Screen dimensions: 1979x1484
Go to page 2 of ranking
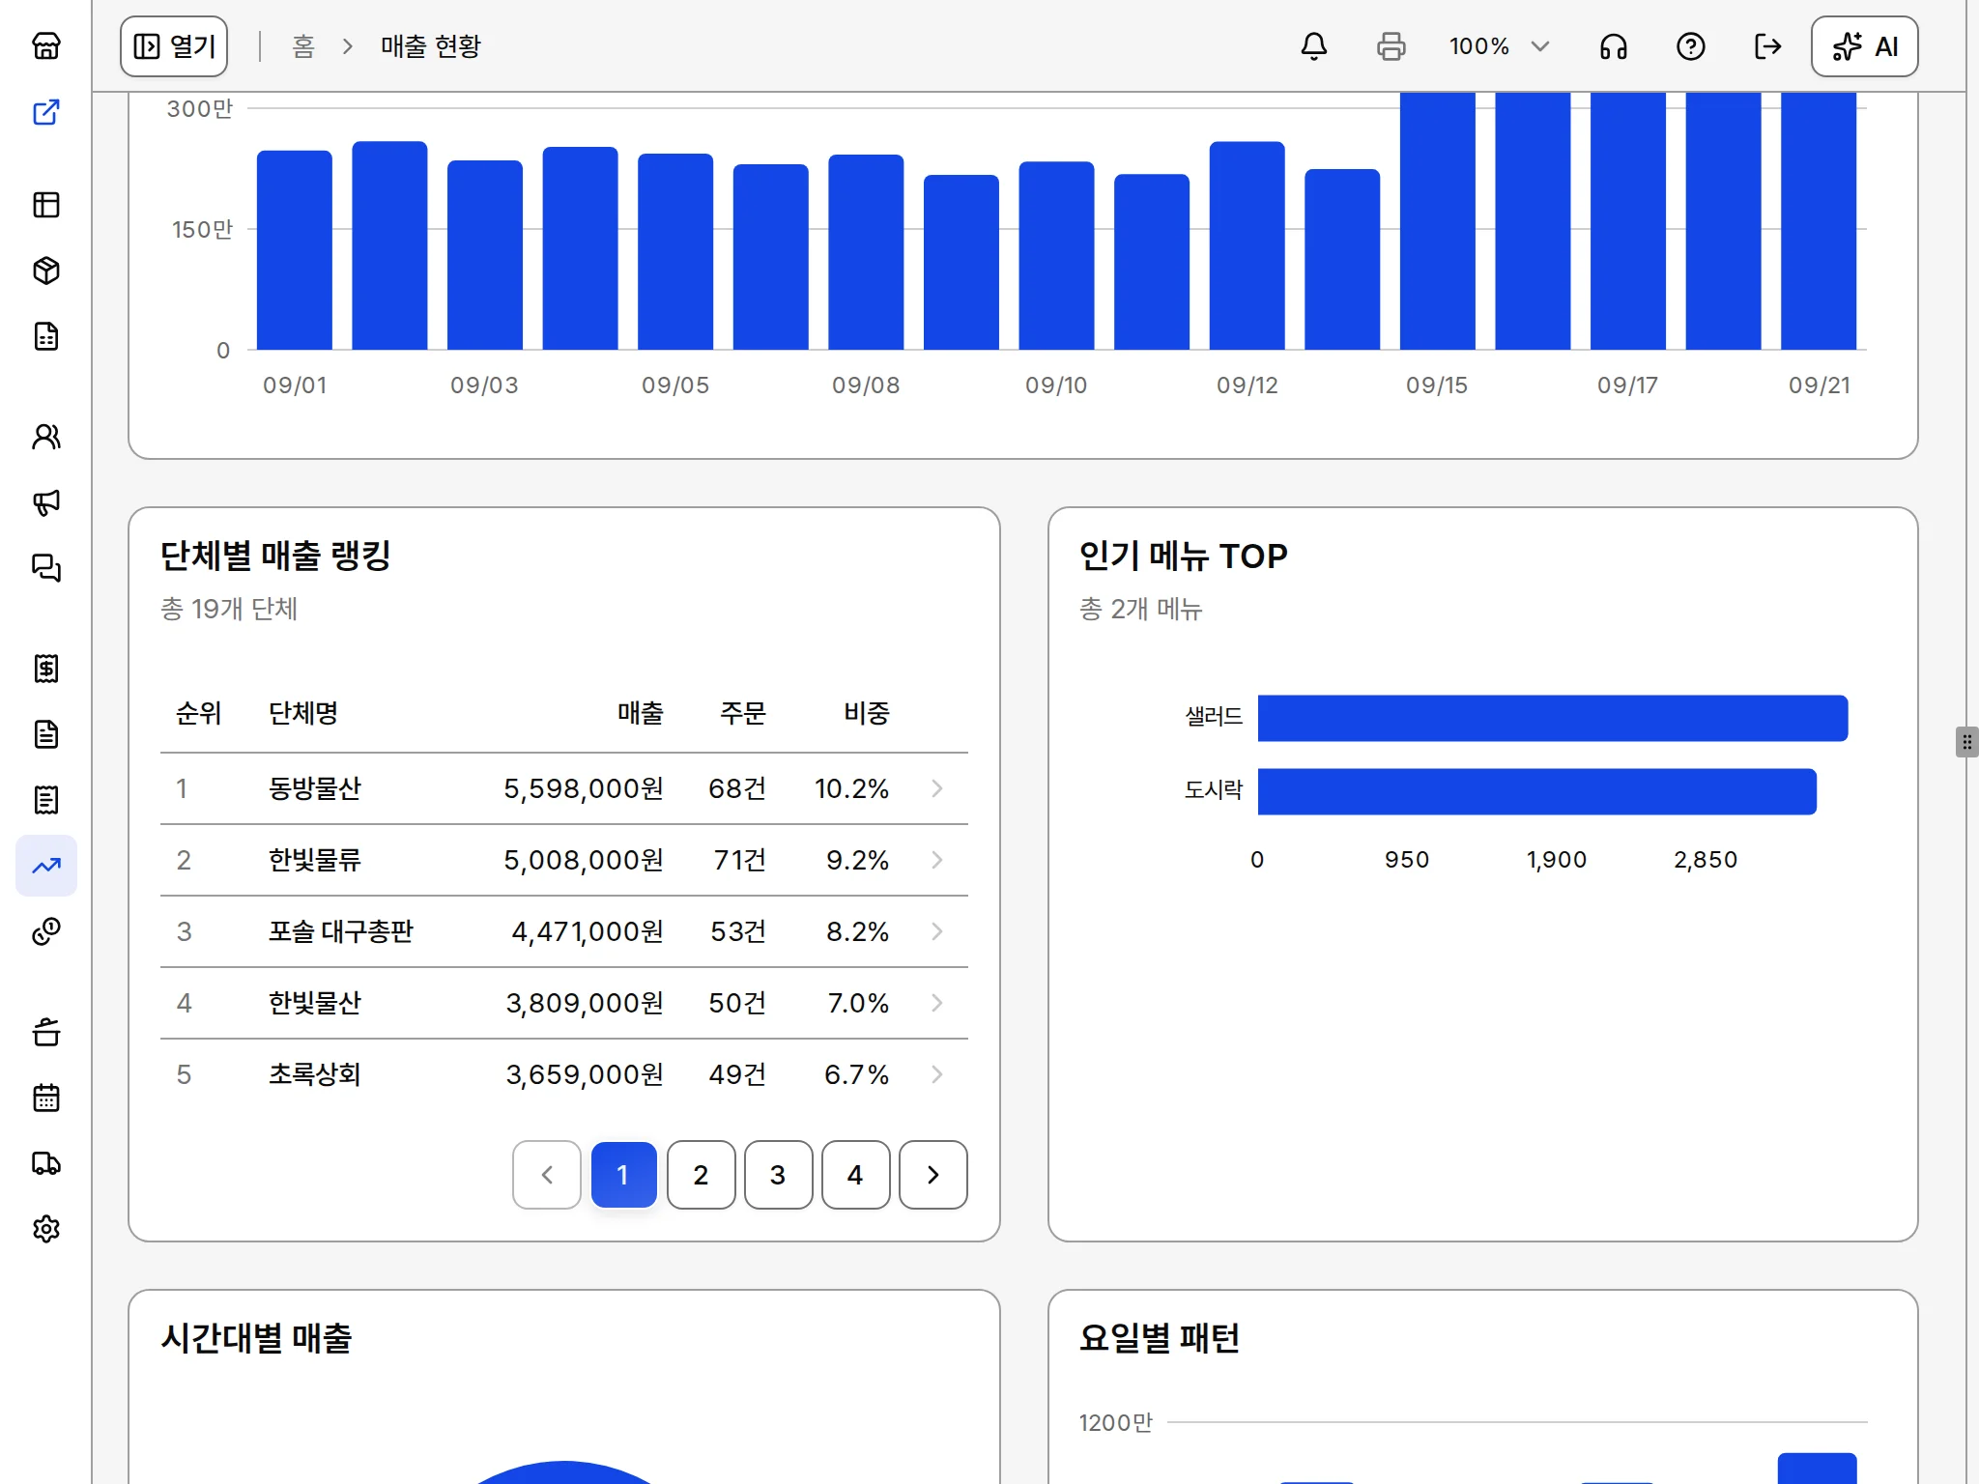tap(702, 1175)
